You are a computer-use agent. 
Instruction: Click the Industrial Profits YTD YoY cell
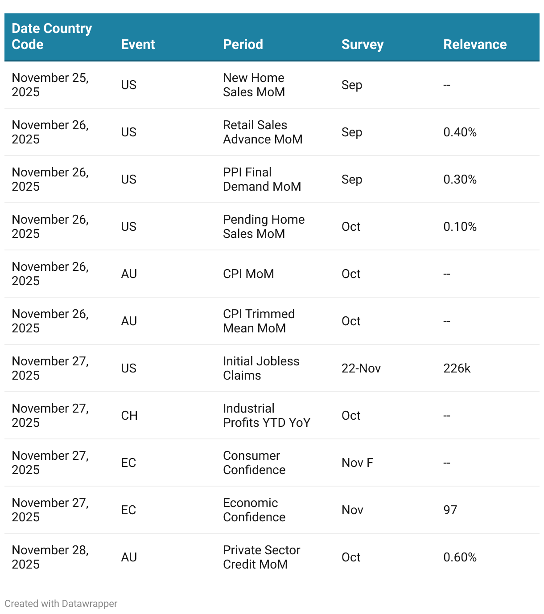pos(266,415)
